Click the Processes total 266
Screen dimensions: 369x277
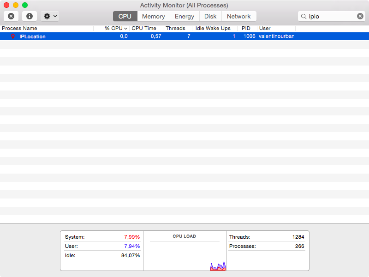299,246
